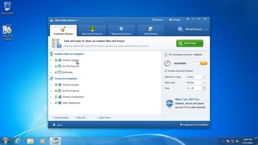Screen dimensions: 258x145
Task: Click the Wise Care 365 shield icon
Action: (x=169, y=104)
